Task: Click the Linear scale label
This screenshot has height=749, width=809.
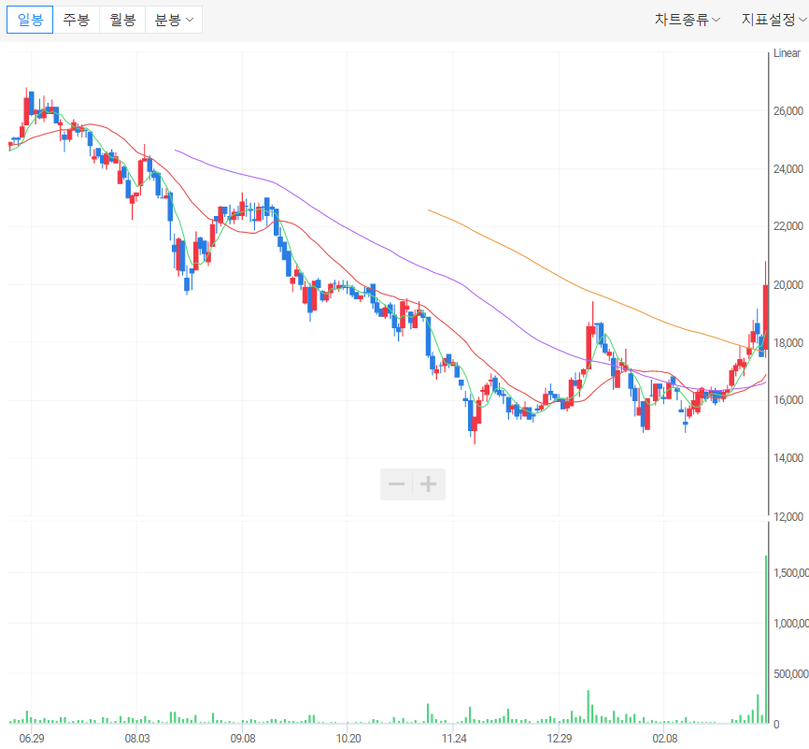Action: 787,53
